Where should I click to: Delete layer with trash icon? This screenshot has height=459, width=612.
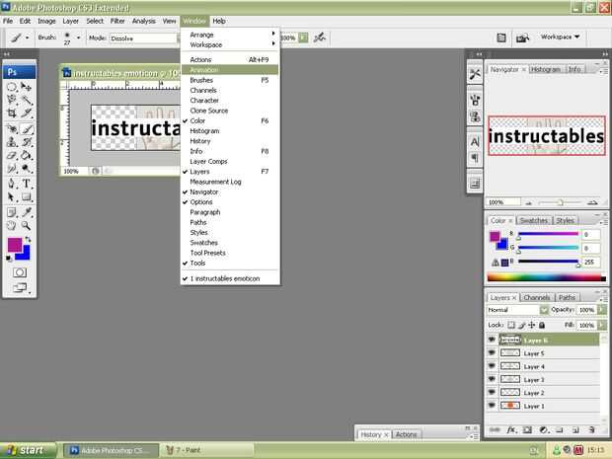(x=591, y=430)
